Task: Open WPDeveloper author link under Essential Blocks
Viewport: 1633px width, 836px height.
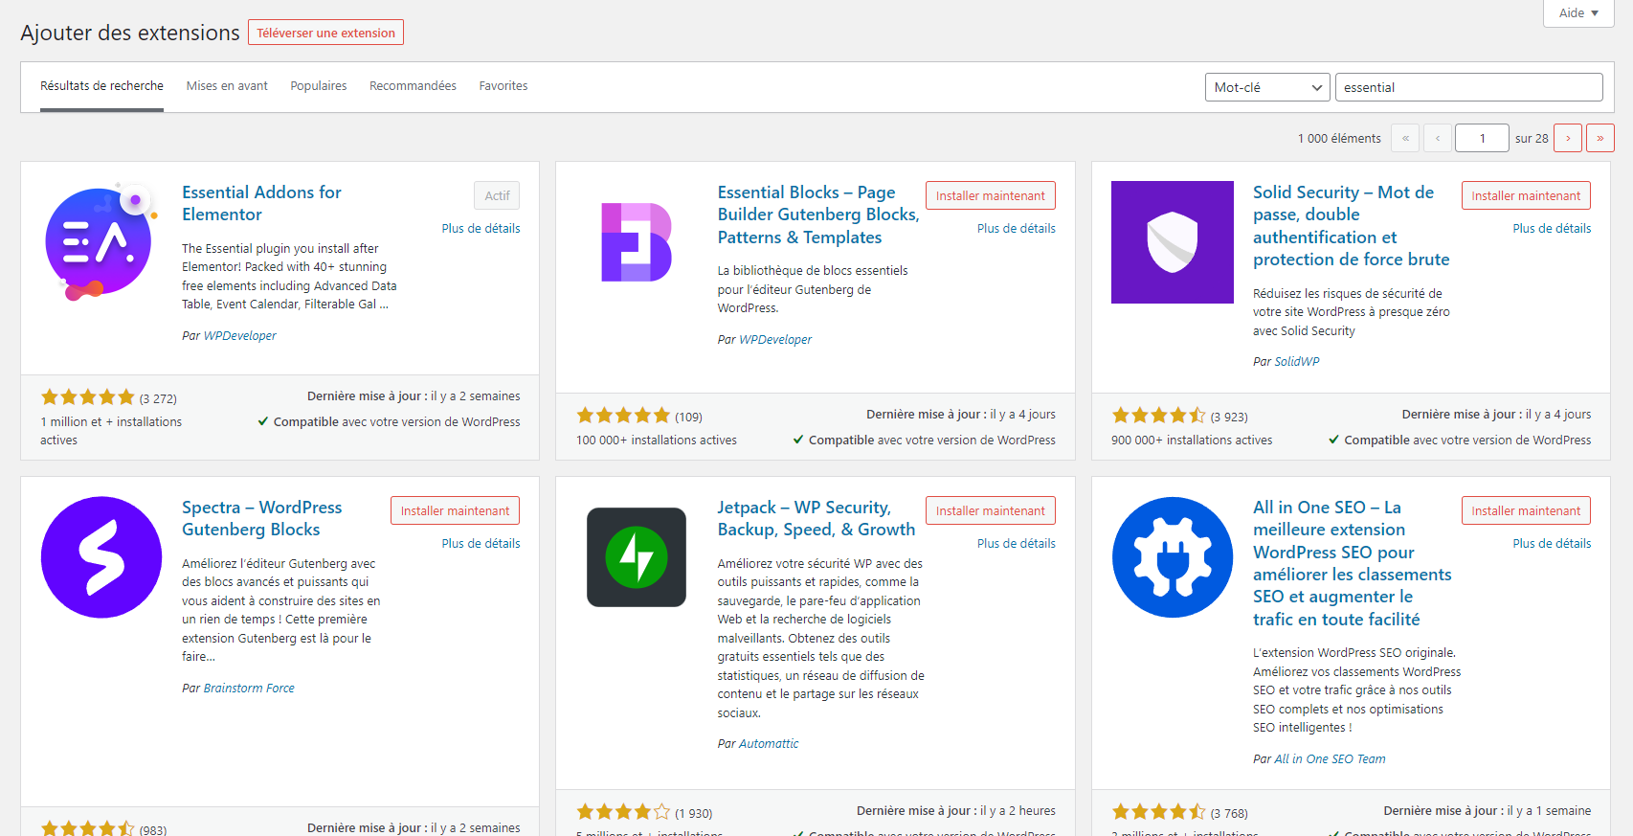Action: click(x=775, y=339)
